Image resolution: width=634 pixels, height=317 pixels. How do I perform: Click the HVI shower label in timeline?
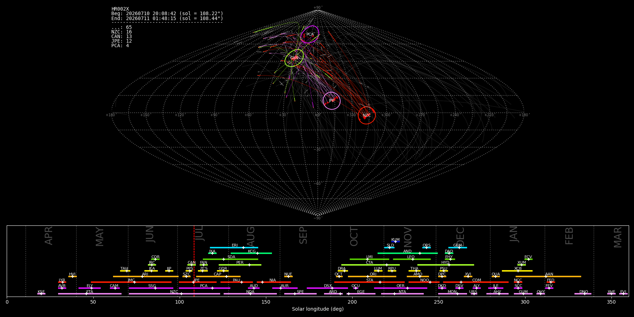pyautogui.click(x=72, y=274)
